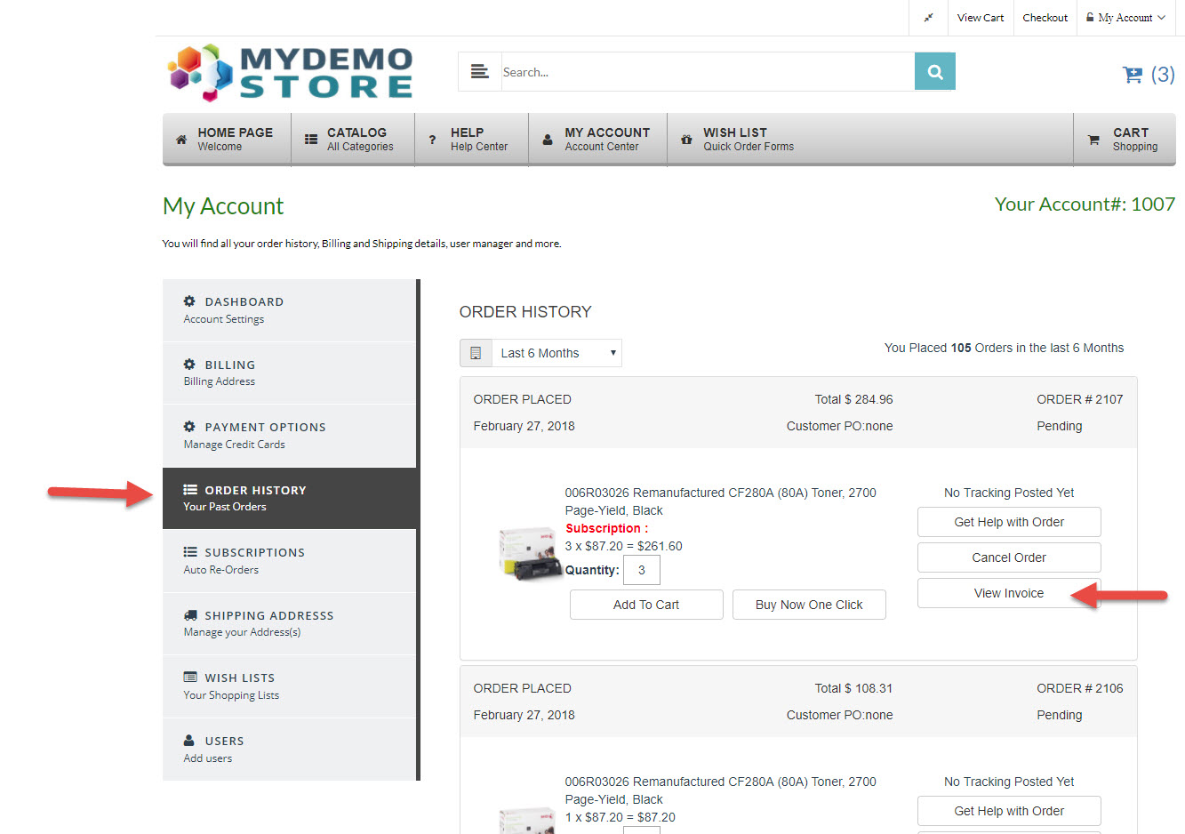Open the Checkout link in top bar
The height and width of the screenshot is (834, 1185).
1045,18
